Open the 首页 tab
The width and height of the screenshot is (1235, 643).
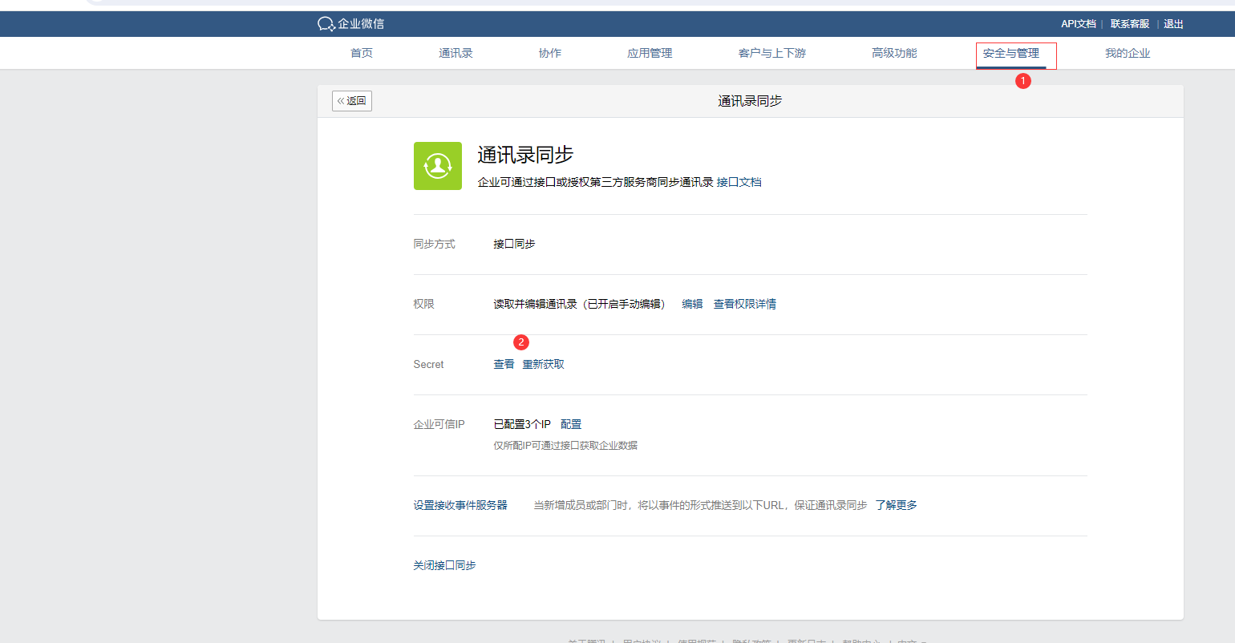tap(362, 53)
